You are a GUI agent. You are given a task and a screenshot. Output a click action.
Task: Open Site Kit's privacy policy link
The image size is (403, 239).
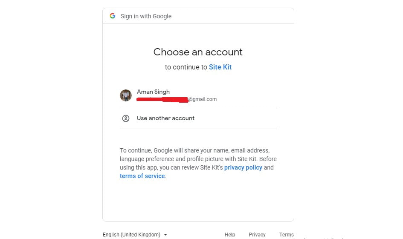(243, 167)
